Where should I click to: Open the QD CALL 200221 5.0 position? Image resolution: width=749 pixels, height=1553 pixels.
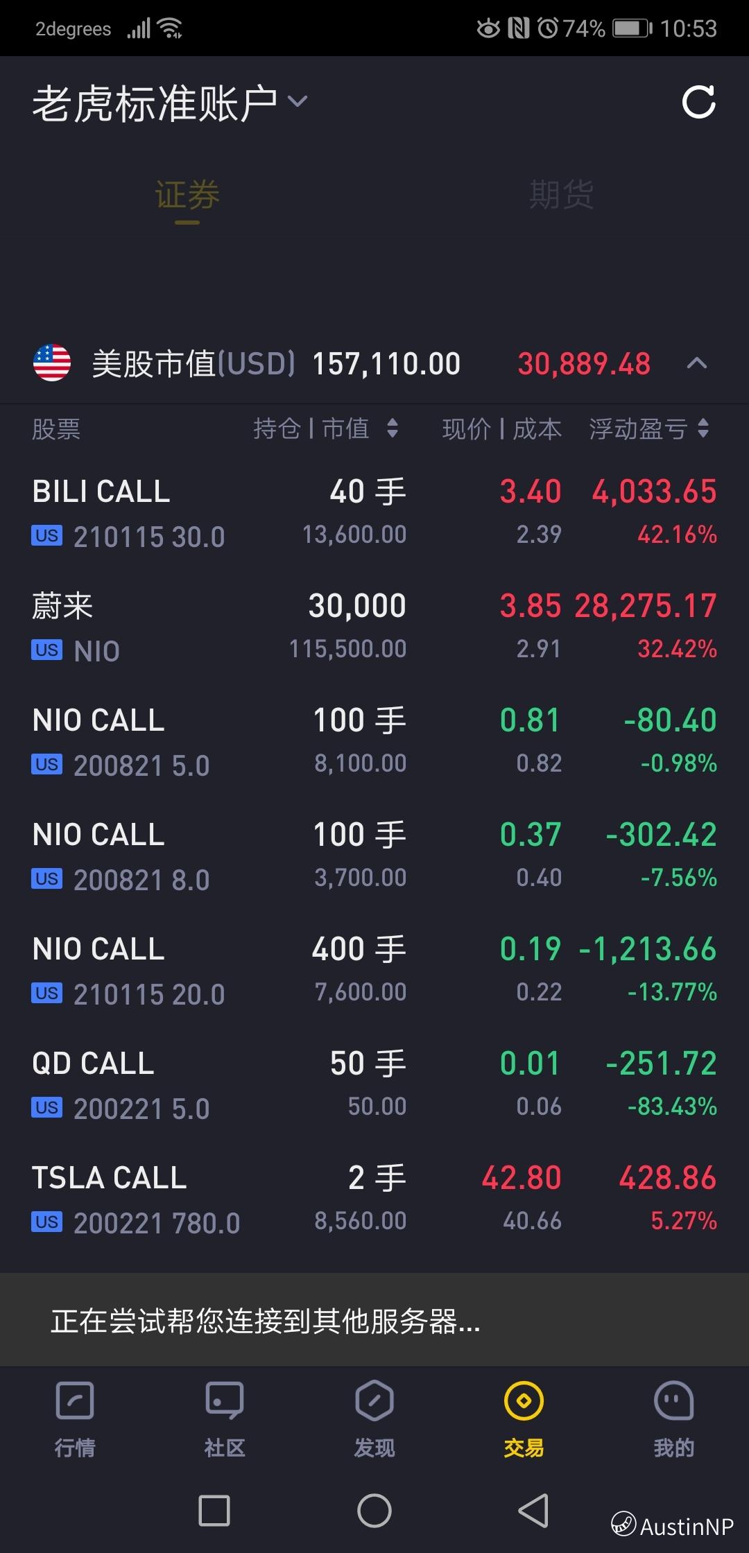pyautogui.click(x=374, y=1085)
